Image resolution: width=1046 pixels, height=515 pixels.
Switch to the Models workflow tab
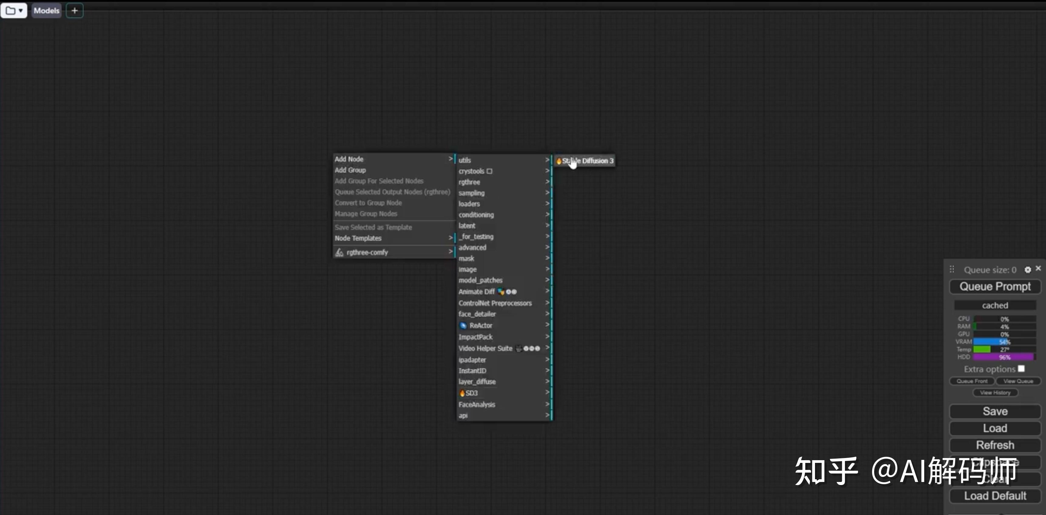coord(46,11)
